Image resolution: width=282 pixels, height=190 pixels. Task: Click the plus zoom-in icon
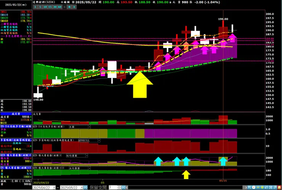tap(262, 187)
